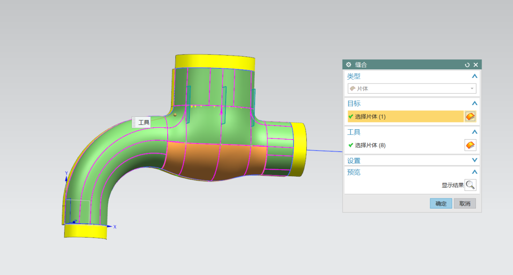
Task: Collapse the 目标 section
Action: pos(475,104)
